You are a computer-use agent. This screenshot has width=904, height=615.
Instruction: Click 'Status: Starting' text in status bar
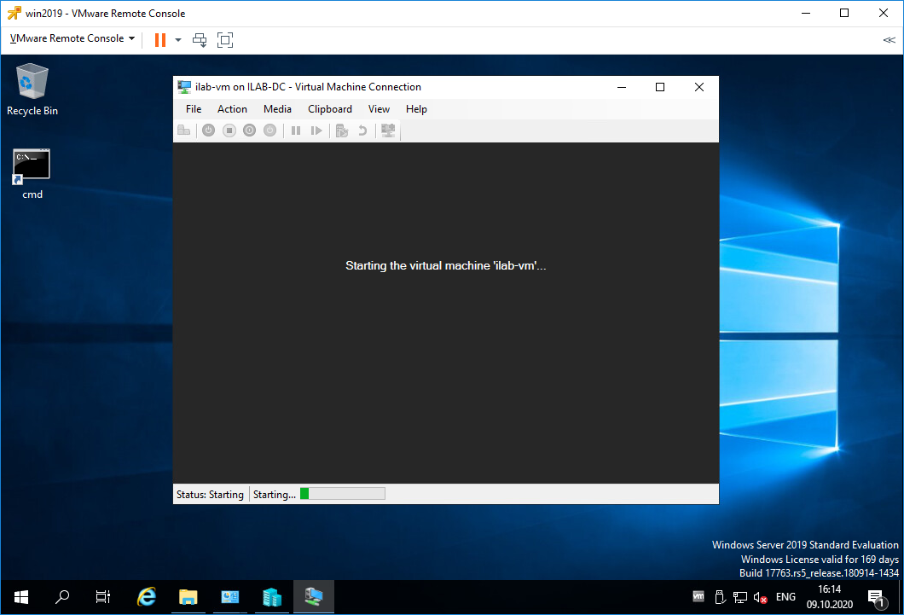(x=210, y=495)
